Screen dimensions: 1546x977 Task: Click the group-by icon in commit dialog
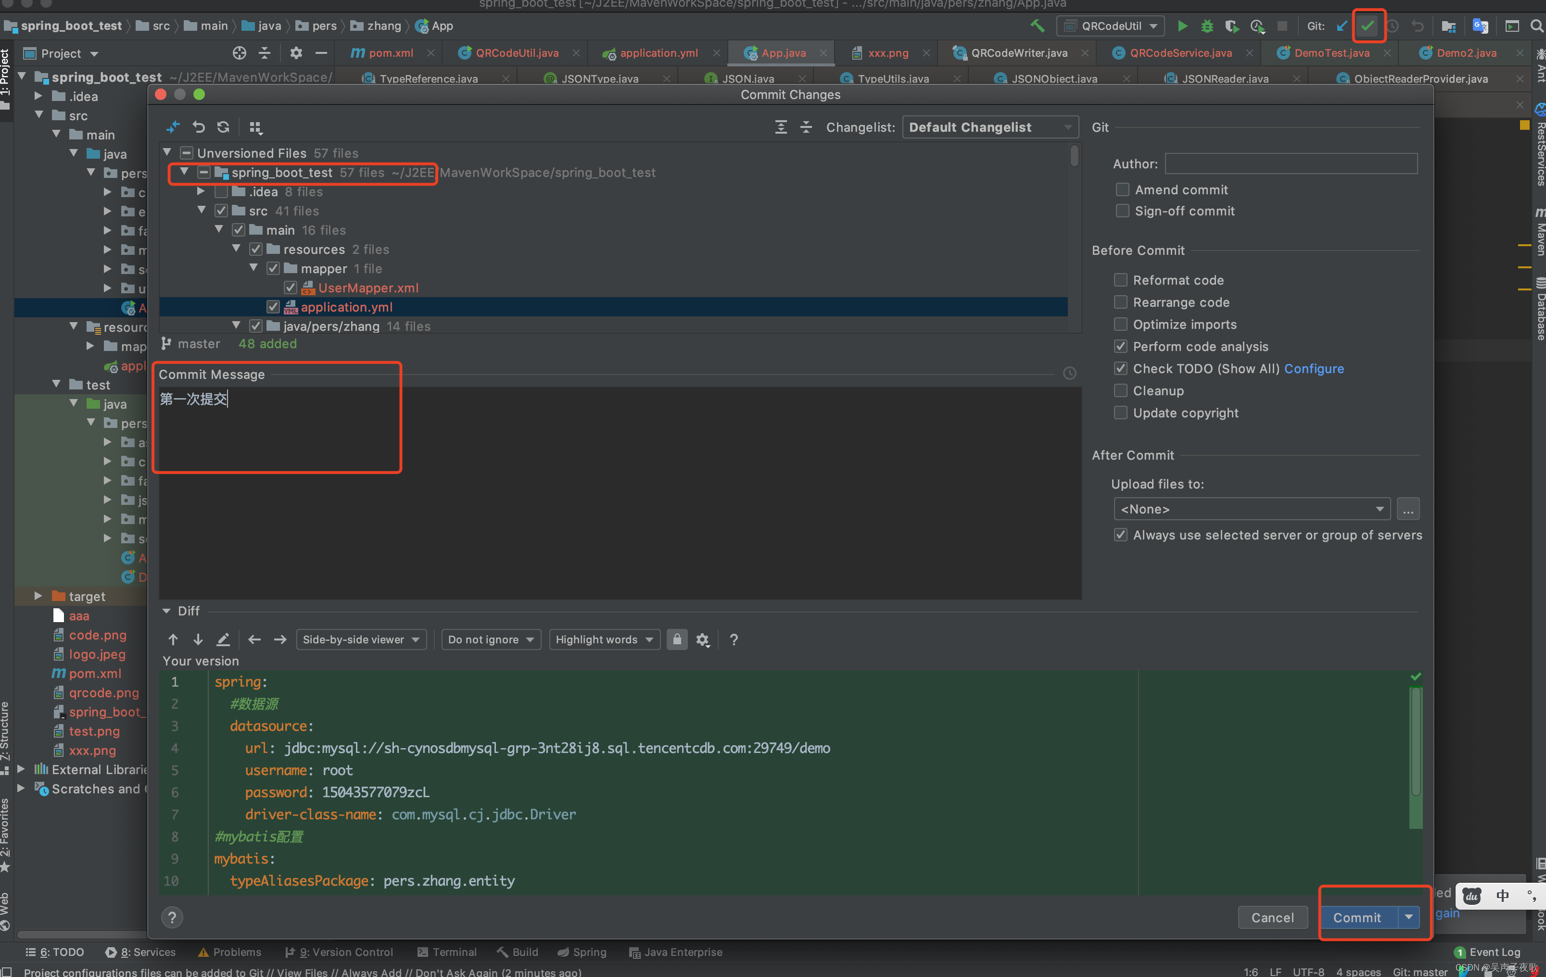point(255,127)
